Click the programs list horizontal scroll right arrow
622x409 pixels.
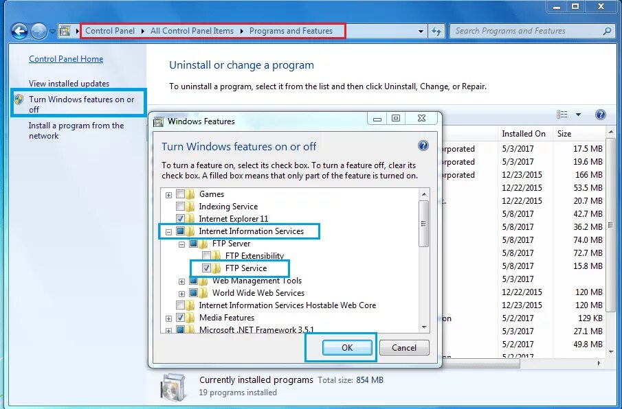tap(599, 363)
